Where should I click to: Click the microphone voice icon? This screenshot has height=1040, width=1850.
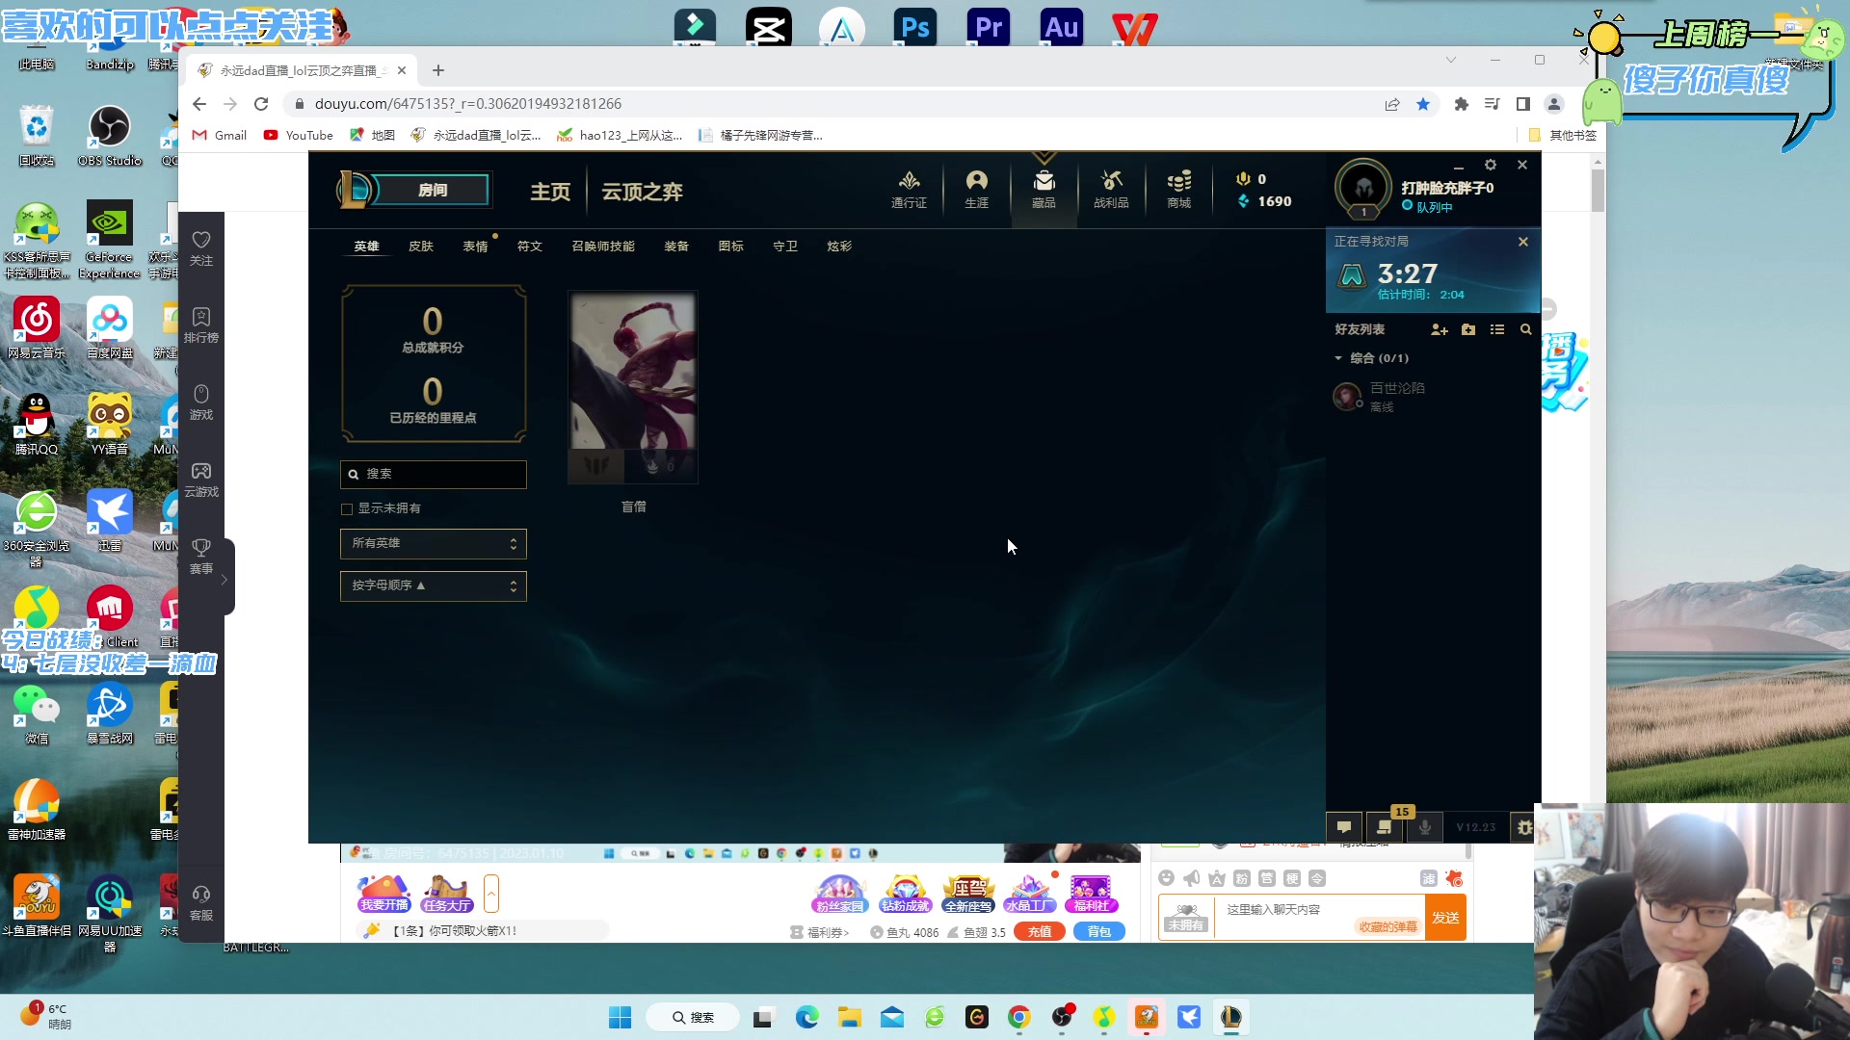[x=1424, y=827]
